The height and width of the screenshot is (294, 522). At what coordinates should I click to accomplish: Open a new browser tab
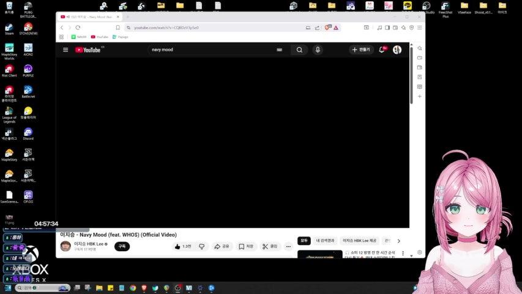(x=127, y=17)
